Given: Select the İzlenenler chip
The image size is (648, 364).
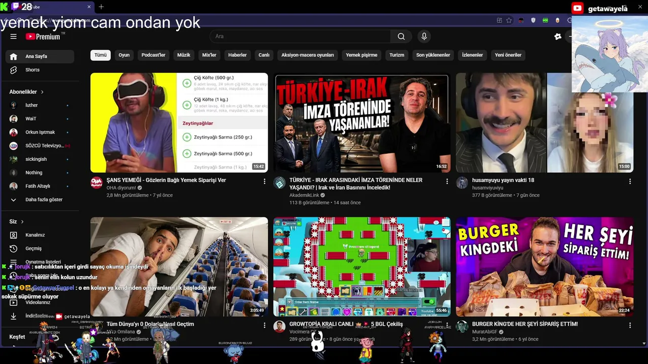Looking at the screenshot, I should coord(472,55).
